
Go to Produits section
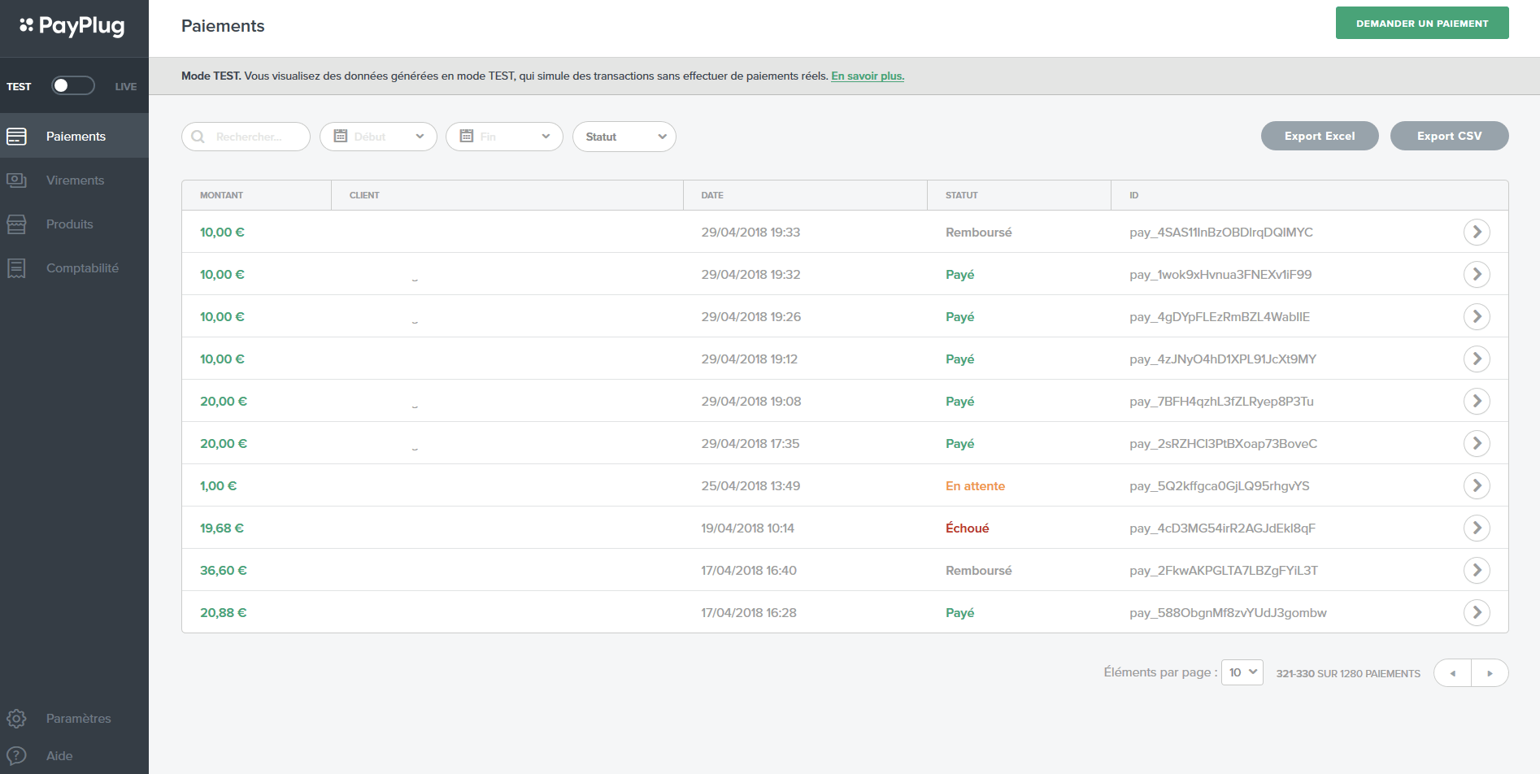(x=69, y=224)
